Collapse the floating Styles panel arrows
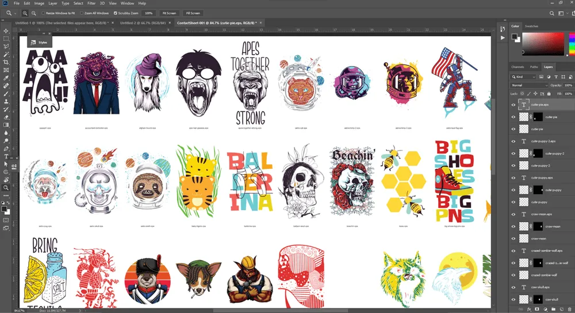 pyautogui.click(x=44, y=34)
